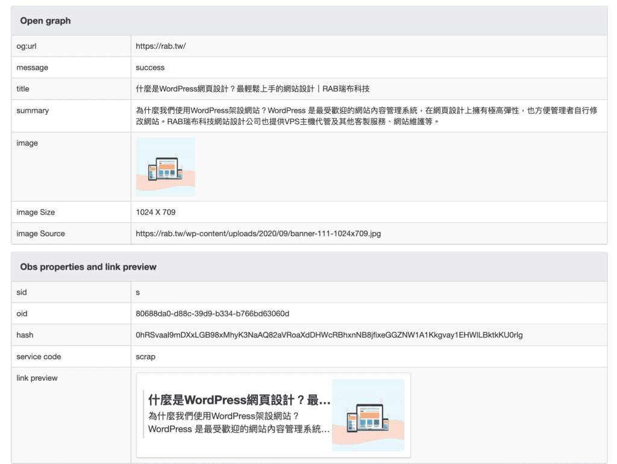Click the link preview card area
This screenshot has height=464, width=617.
coord(274,415)
